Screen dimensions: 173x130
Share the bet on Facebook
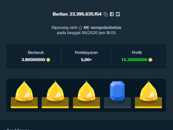coord(112,14)
